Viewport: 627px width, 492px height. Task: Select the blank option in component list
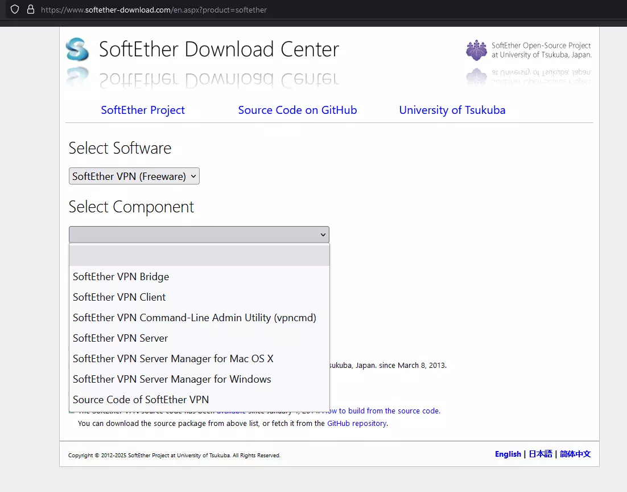coord(199,256)
